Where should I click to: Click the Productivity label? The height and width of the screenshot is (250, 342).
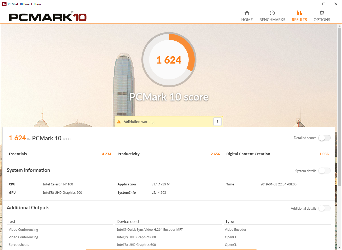(x=129, y=154)
